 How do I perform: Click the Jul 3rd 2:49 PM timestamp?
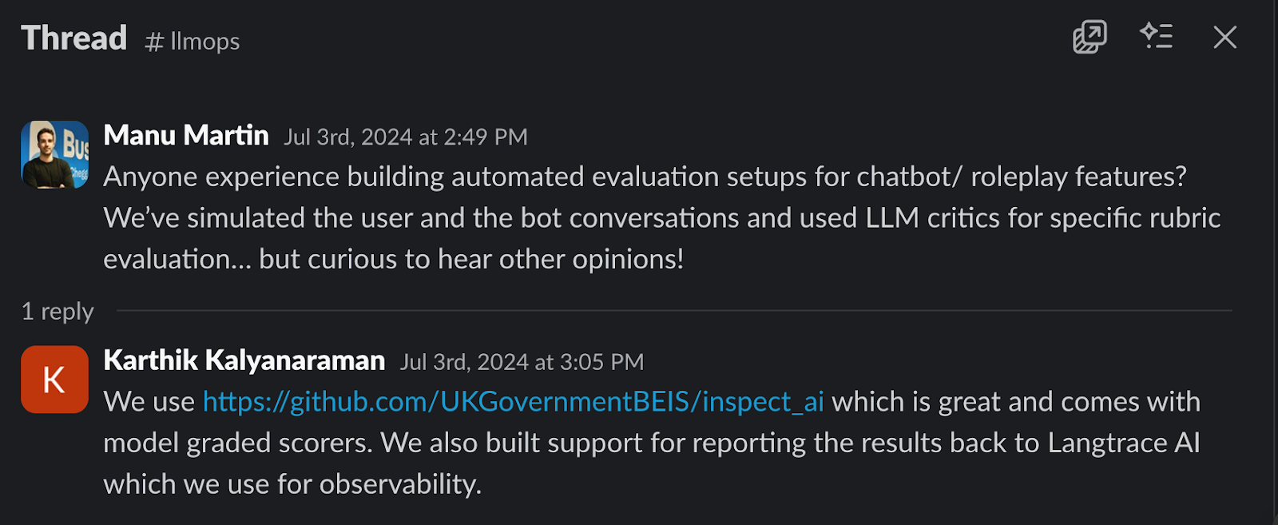[405, 137]
